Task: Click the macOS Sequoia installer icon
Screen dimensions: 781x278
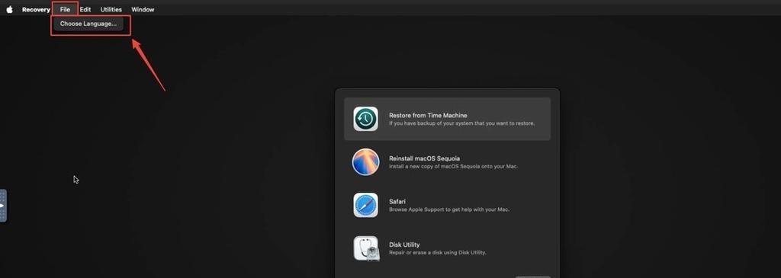Action: click(x=365, y=161)
